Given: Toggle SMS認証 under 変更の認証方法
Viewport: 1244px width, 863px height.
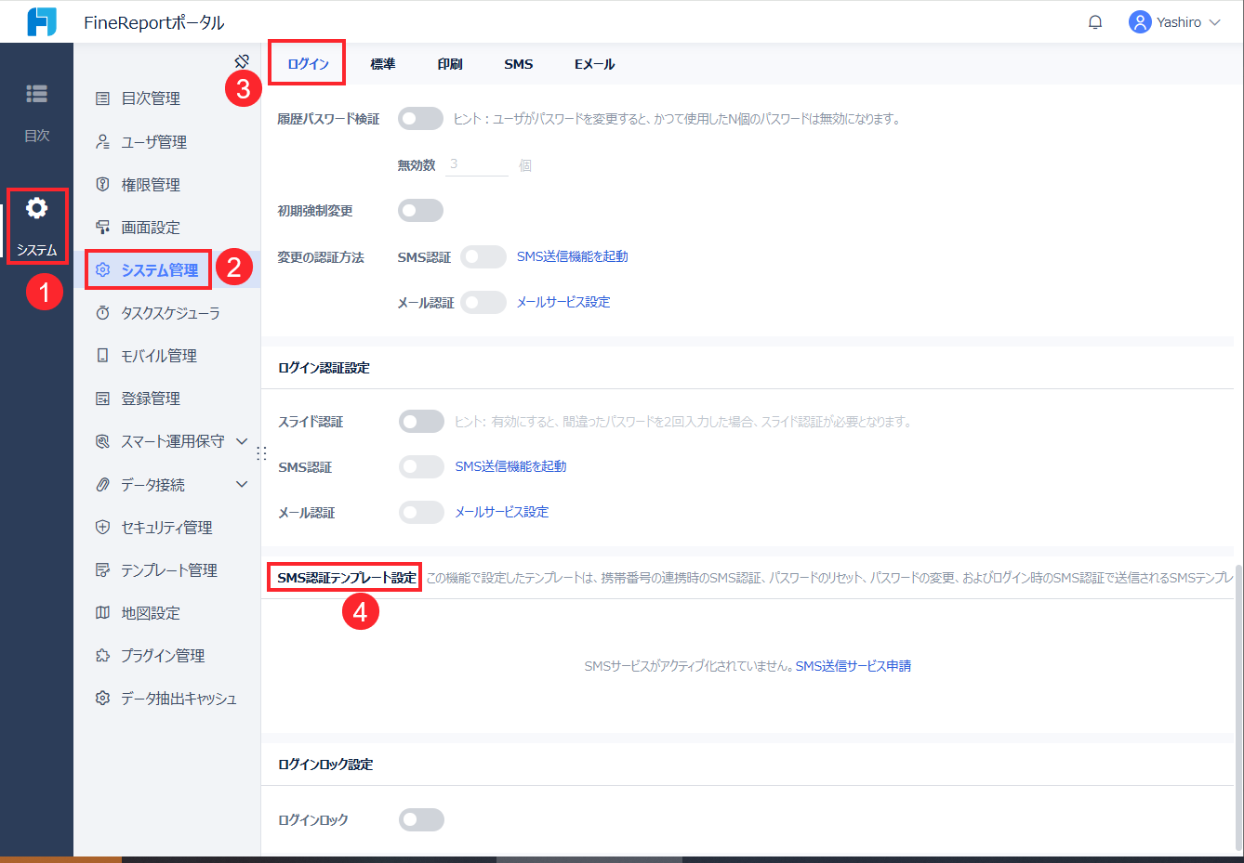Looking at the screenshot, I should pyautogui.click(x=483, y=256).
